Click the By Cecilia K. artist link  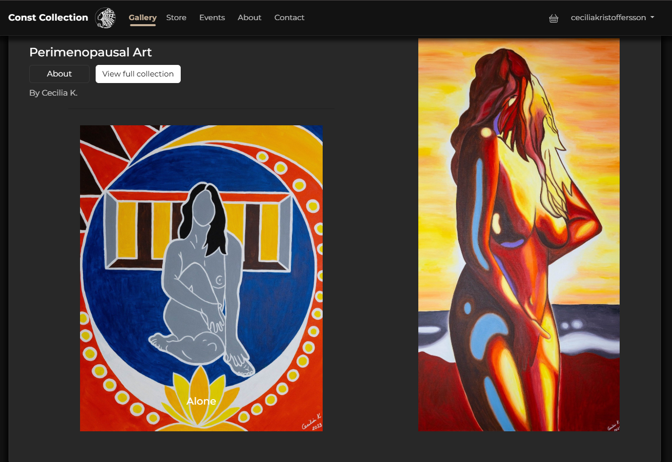point(54,93)
